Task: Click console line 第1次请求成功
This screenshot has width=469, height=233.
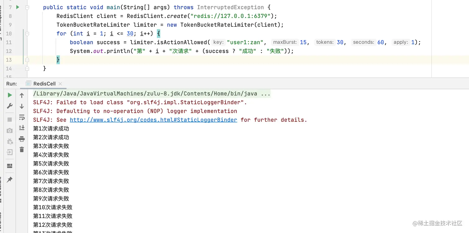Action: 51,129
